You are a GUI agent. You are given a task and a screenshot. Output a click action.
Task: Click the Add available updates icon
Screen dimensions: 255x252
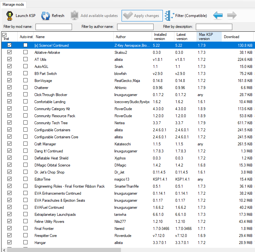tap(75, 15)
